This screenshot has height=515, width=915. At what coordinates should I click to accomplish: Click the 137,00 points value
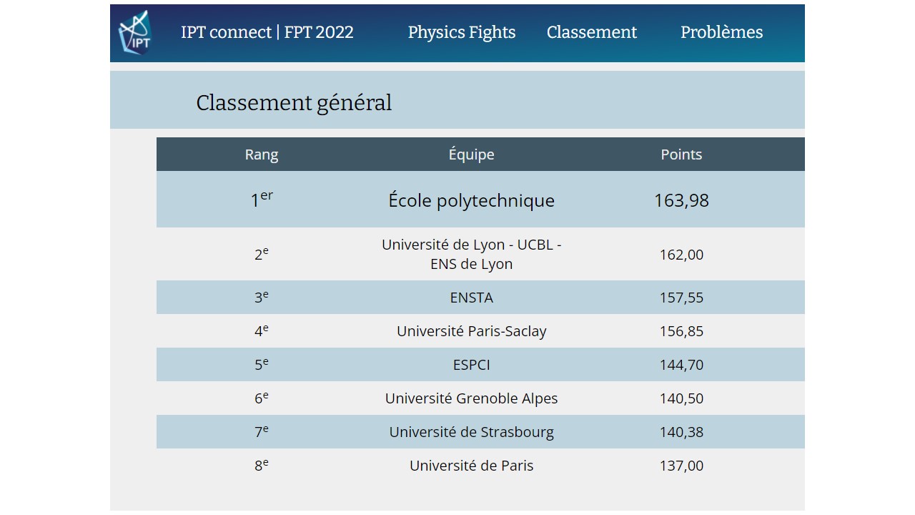pyautogui.click(x=681, y=466)
